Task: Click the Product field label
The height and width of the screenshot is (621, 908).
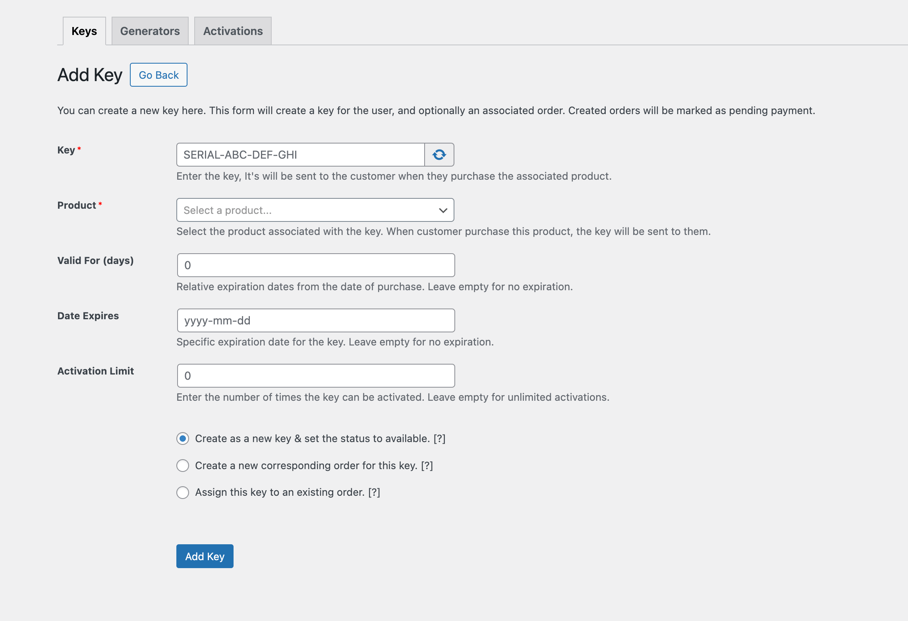Action: coord(77,205)
